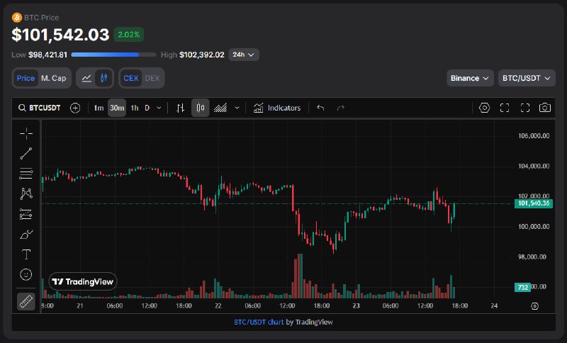Click the date label 22 on time axis
The image size is (567, 343).
pos(218,305)
